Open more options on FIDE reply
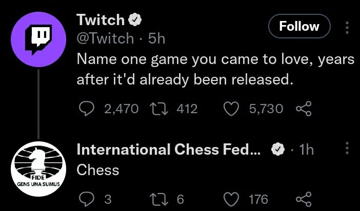 click(347, 149)
